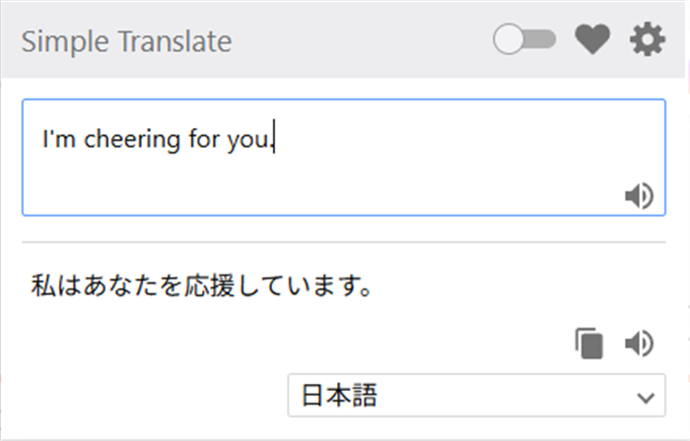Play audio of the source text

coord(639,197)
